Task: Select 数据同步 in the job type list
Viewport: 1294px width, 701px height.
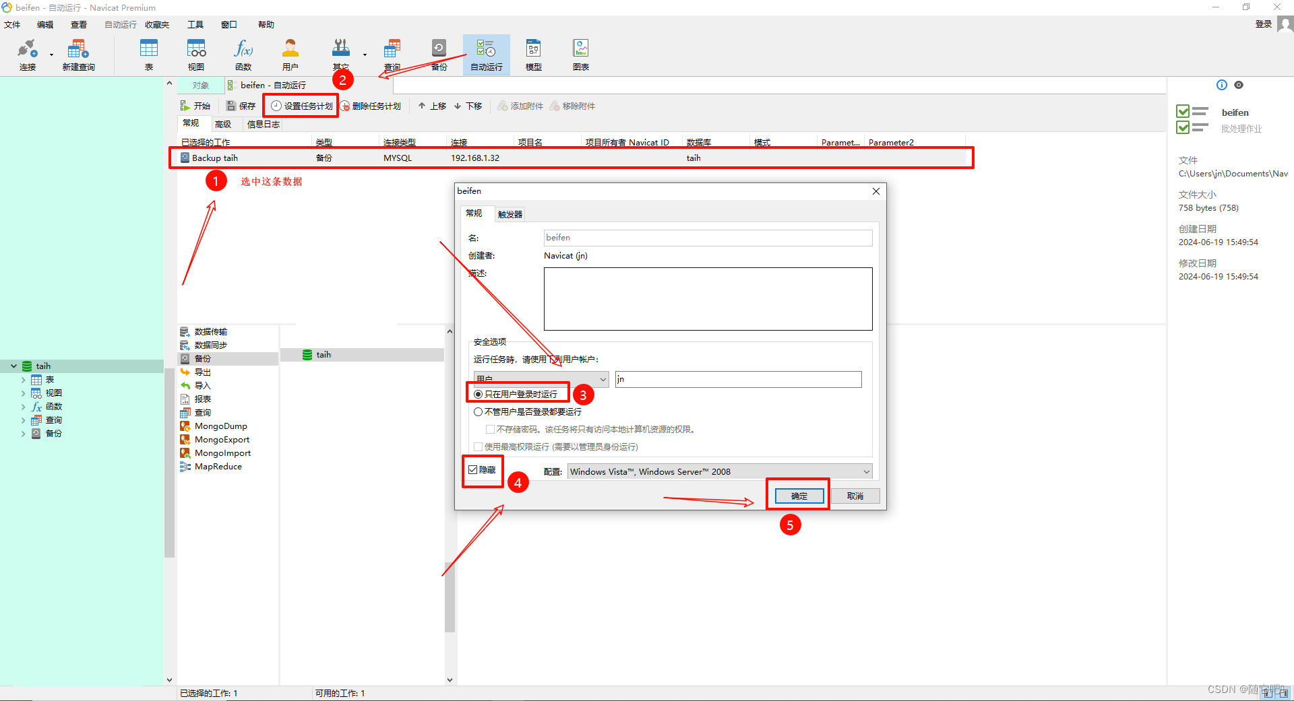Action: coord(210,345)
